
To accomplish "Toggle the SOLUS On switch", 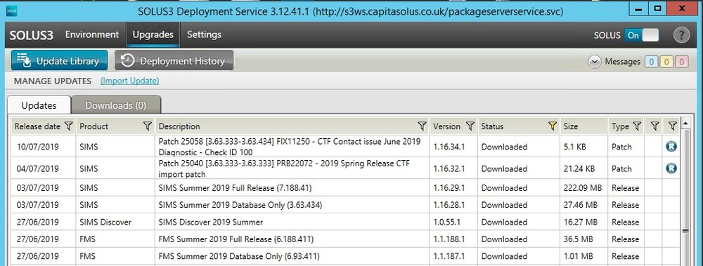I will tap(642, 35).
